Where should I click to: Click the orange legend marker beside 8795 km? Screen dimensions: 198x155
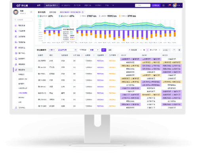(x=120, y=16)
